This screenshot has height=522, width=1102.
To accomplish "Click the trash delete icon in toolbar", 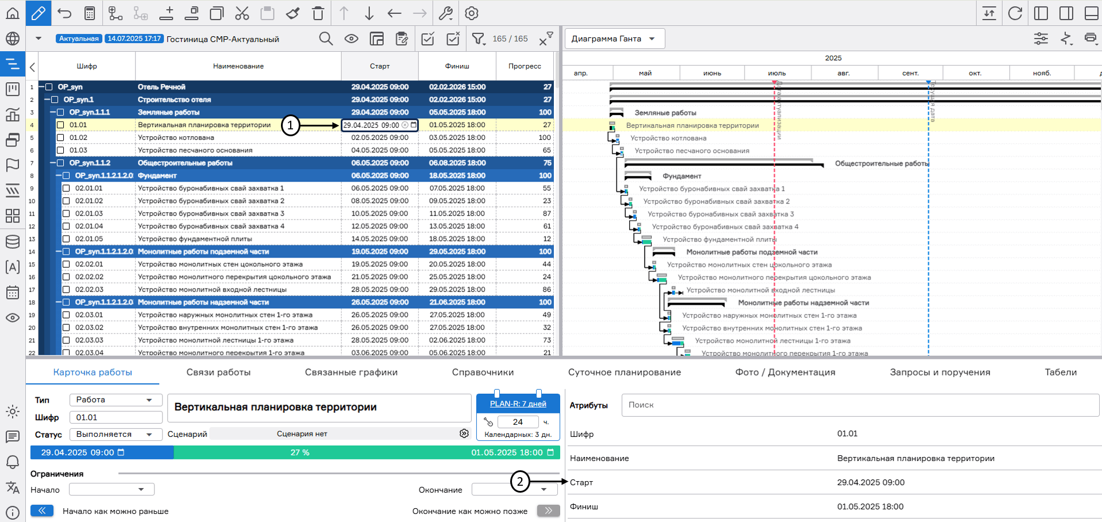I will click(x=318, y=13).
